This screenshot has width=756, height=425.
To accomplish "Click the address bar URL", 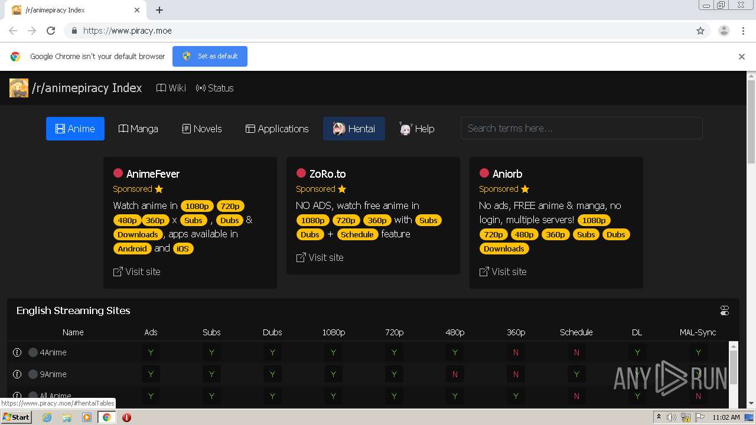I will coord(128,31).
